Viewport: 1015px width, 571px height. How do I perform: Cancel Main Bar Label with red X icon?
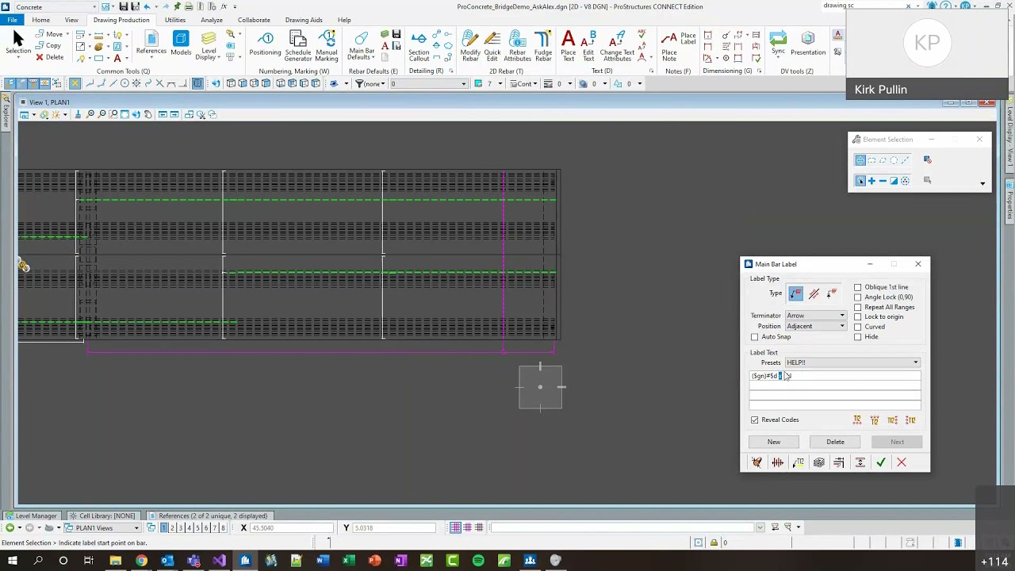click(902, 462)
